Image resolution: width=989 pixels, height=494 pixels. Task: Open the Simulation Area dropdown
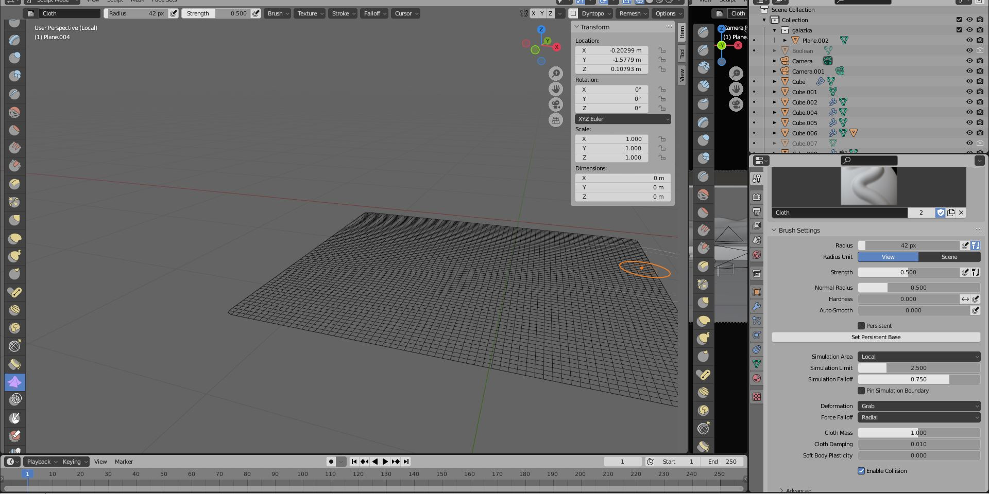pyautogui.click(x=919, y=357)
